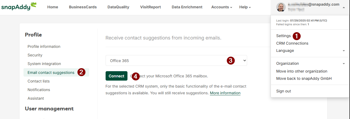Click the Last login date text
The height and width of the screenshot is (119, 350).
tap(302, 20)
